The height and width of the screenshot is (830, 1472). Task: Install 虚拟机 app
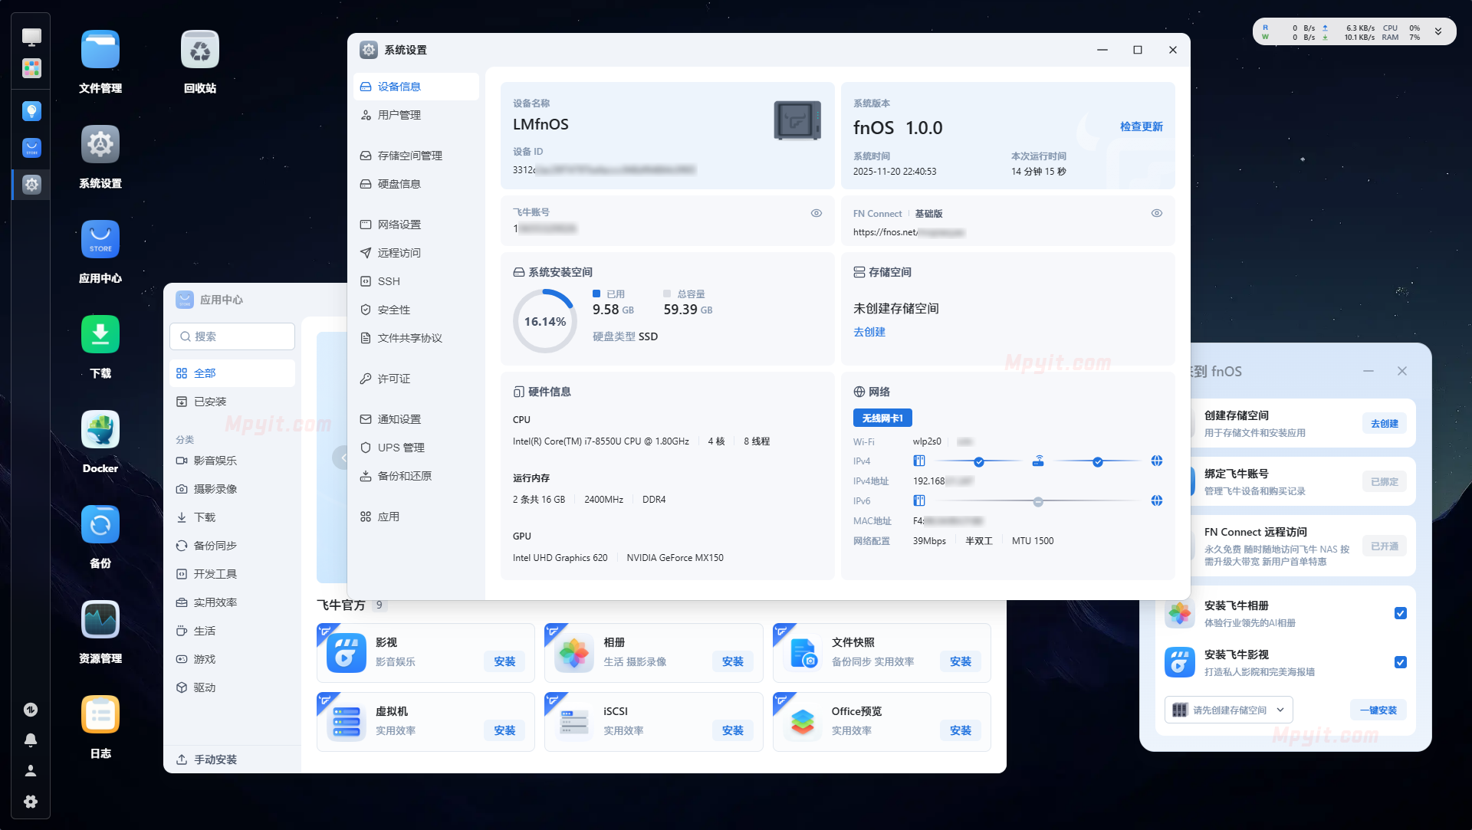[504, 730]
